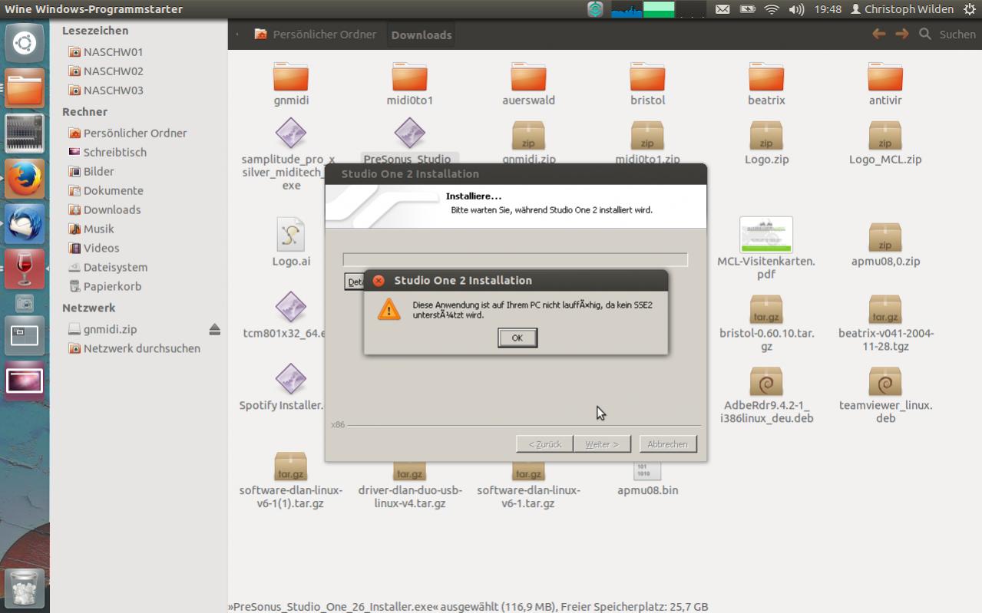Open Netzwerk durchsuchen in the sidebar
Viewport: 982px width, 613px height.
(x=134, y=348)
